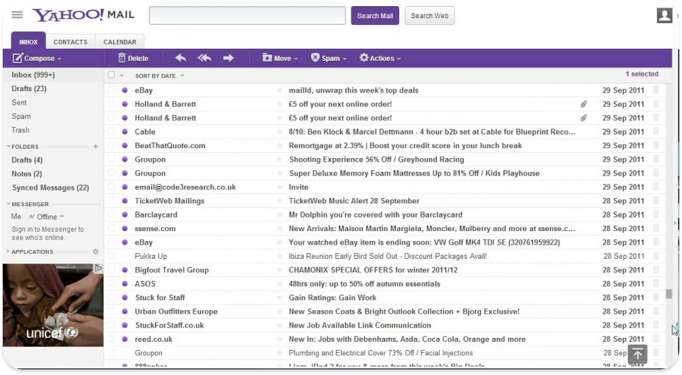
Task: Tick the checkbox for the BeatThatQuote.com email
Action: tap(112, 145)
